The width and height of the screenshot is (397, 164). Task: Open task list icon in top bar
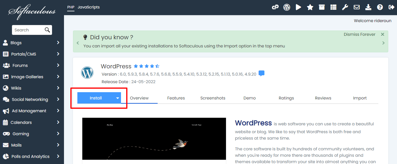point(333,7)
